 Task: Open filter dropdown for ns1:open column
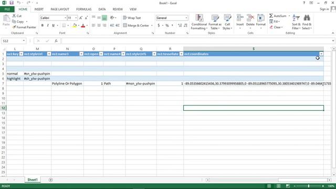point(101,54)
